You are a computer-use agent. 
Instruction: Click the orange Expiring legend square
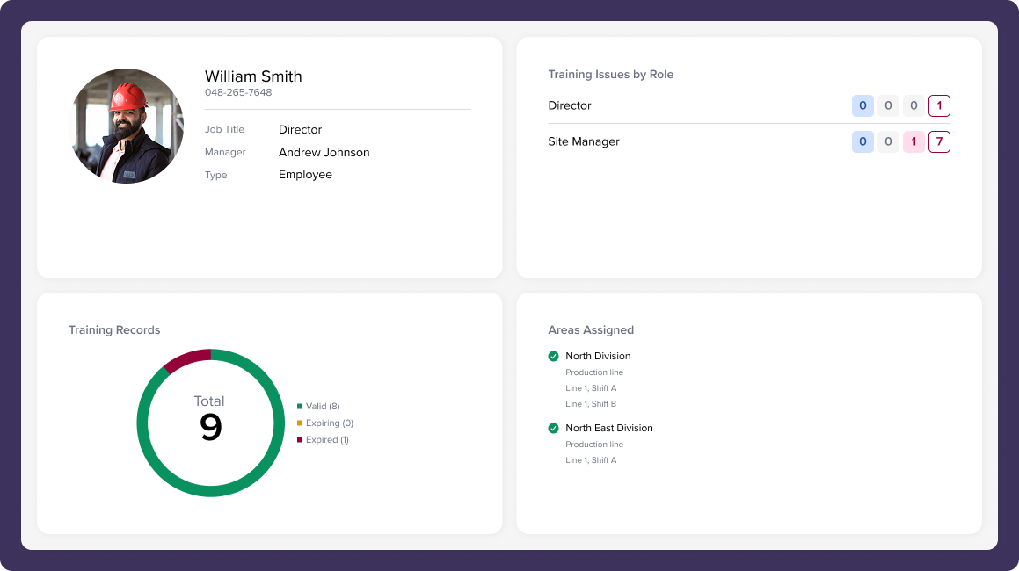(x=300, y=423)
